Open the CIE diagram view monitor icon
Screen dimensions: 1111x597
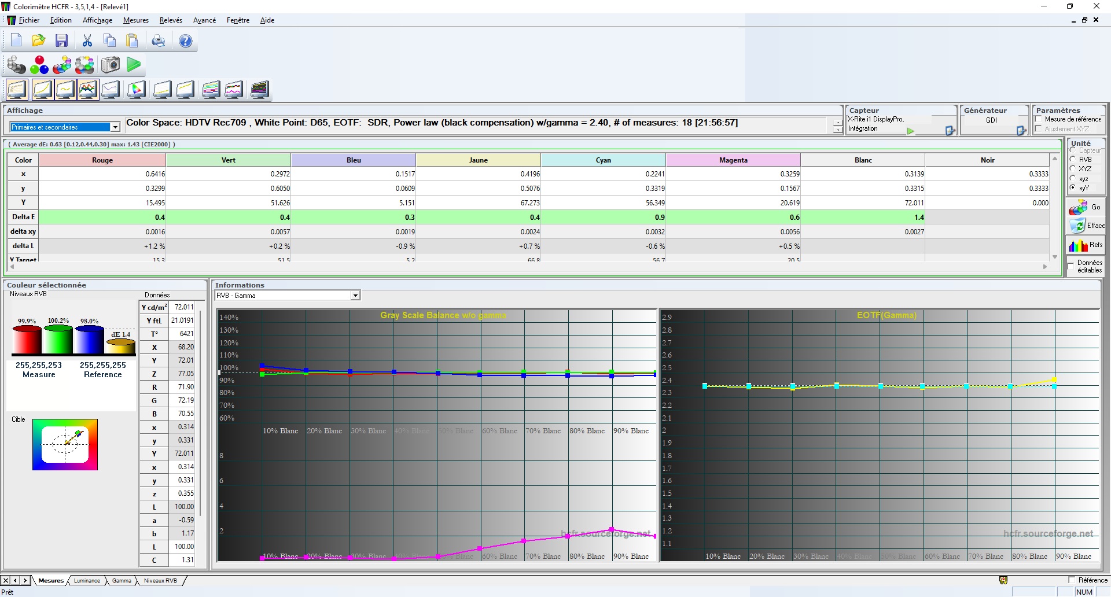(137, 90)
